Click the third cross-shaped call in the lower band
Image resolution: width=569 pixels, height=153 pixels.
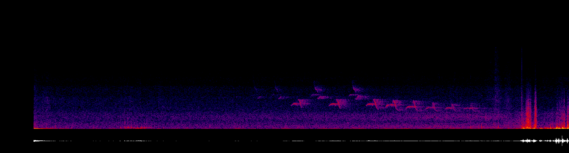point(375,104)
